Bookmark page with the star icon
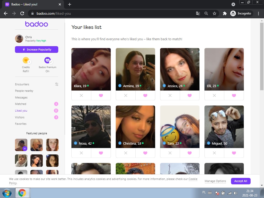Image resolution: width=264 pixels, height=198 pixels. coord(214,13)
